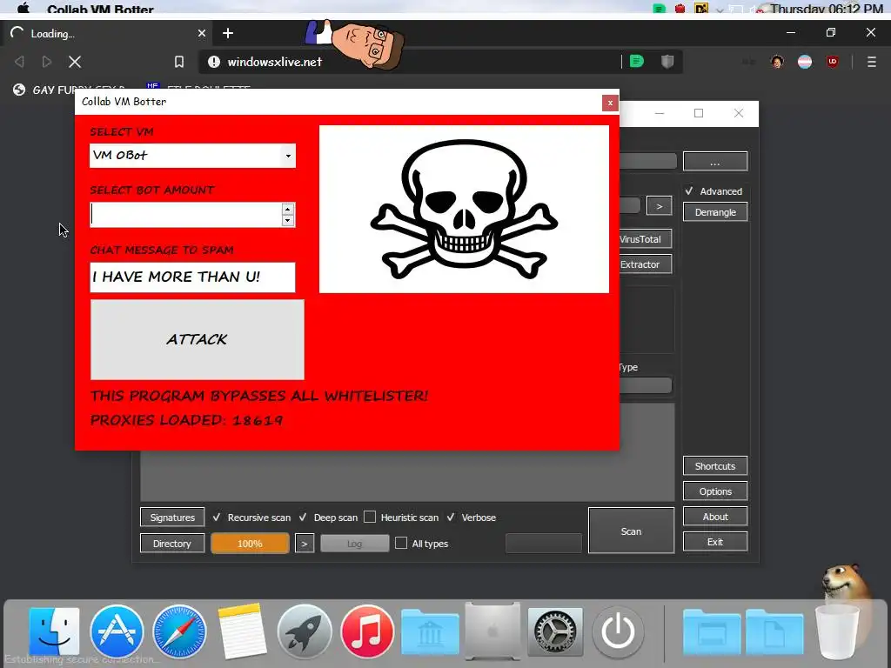Image resolution: width=891 pixels, height=668 pixels.
Task: Open Finder from the dock
Action: point(55,631)
